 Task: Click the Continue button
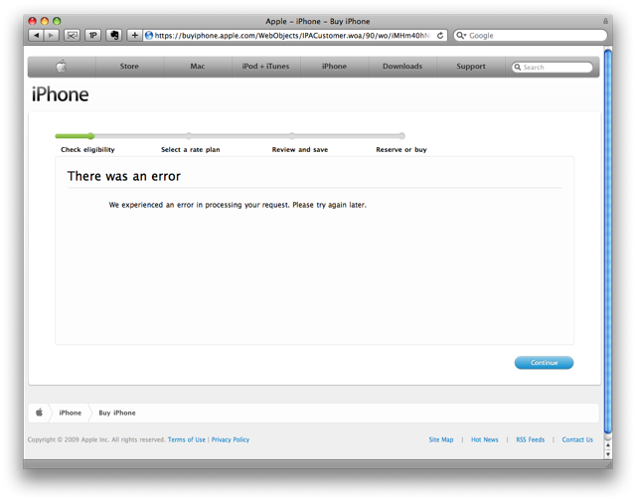point(544,363)
